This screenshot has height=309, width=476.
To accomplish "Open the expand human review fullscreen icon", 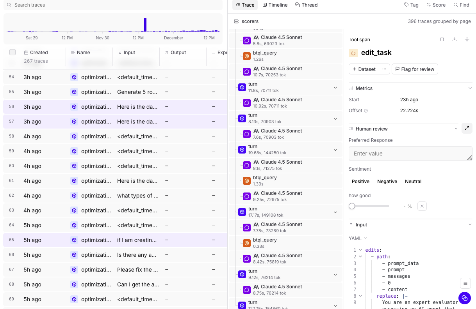I will (x=467, y=128).
